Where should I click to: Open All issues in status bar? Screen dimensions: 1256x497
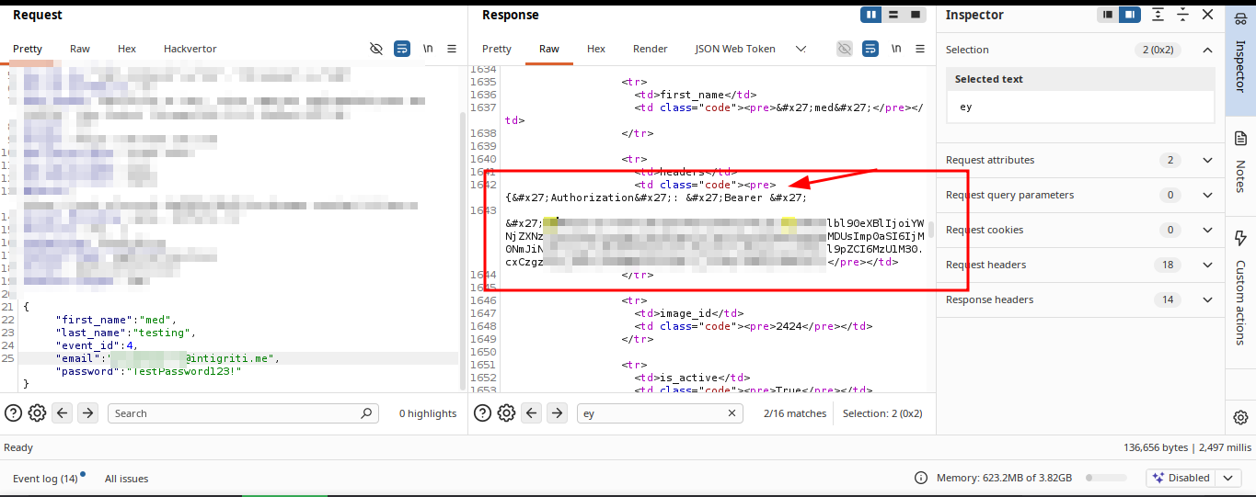coord(126,479)
